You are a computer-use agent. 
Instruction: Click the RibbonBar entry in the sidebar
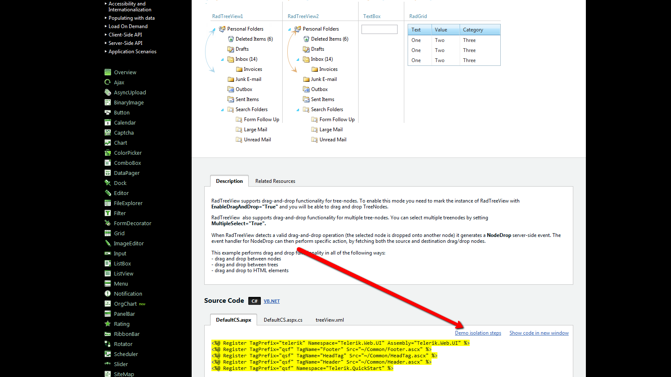[x=127, y=334]
